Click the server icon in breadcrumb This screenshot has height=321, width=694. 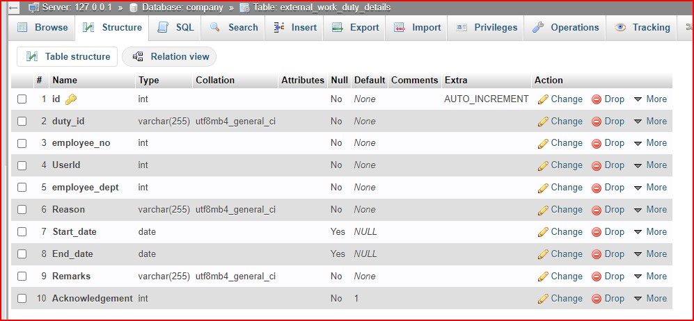pyautogui.click(x=33, y=8)
